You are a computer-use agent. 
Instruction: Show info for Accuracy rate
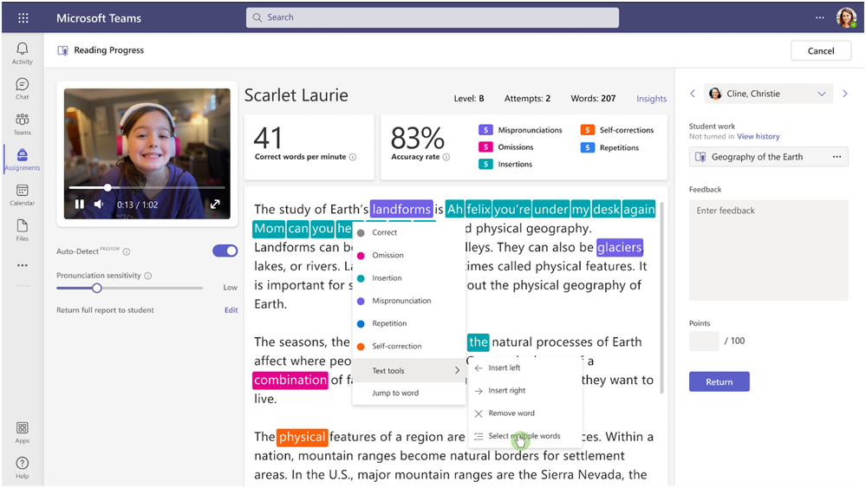tap(446, 157)
